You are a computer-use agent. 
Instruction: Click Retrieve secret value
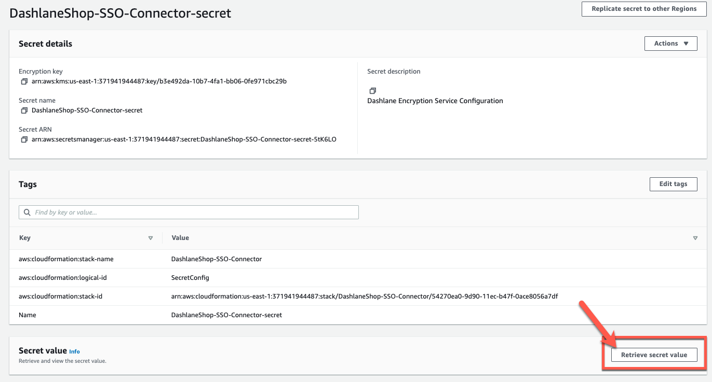(654, 355)
